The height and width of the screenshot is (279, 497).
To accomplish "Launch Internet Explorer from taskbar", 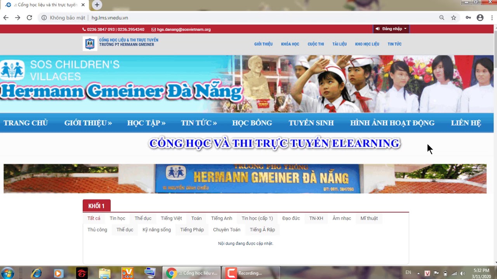I will click(36, 273).
